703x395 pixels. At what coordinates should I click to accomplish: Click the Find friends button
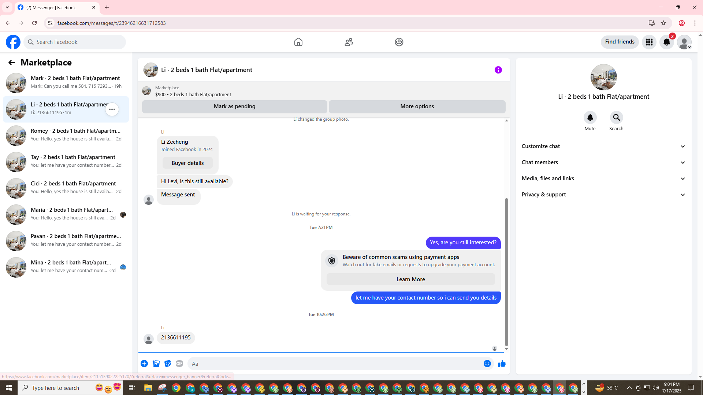[x=620, y=42]
